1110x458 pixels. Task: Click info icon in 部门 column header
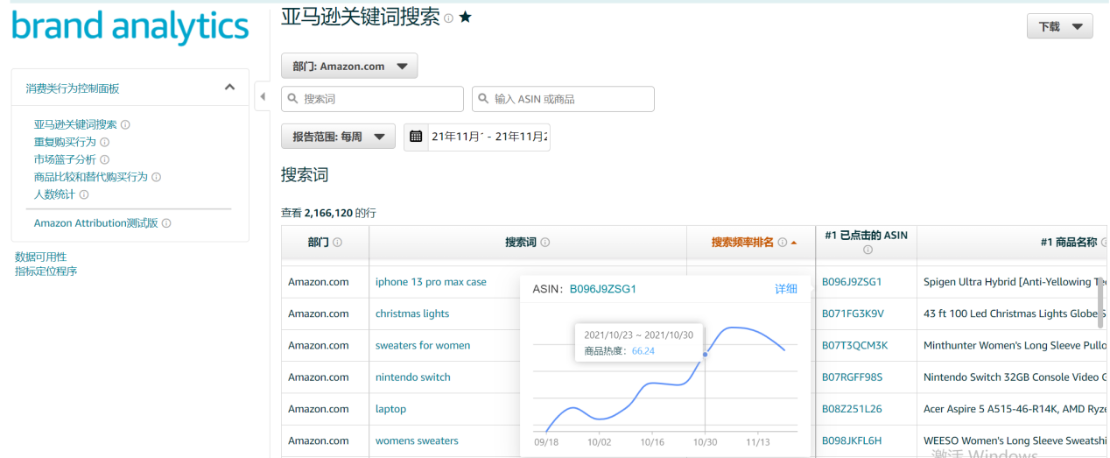337,243
